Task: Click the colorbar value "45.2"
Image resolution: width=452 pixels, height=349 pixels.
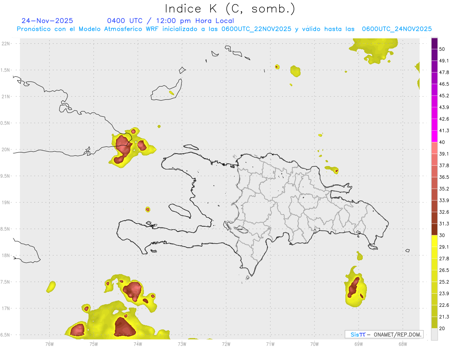Action: [444, 96]
